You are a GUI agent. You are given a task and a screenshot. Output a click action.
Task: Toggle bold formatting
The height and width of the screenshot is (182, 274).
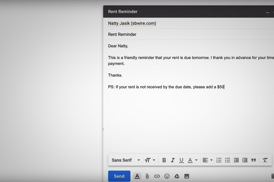tap(164, 160)
